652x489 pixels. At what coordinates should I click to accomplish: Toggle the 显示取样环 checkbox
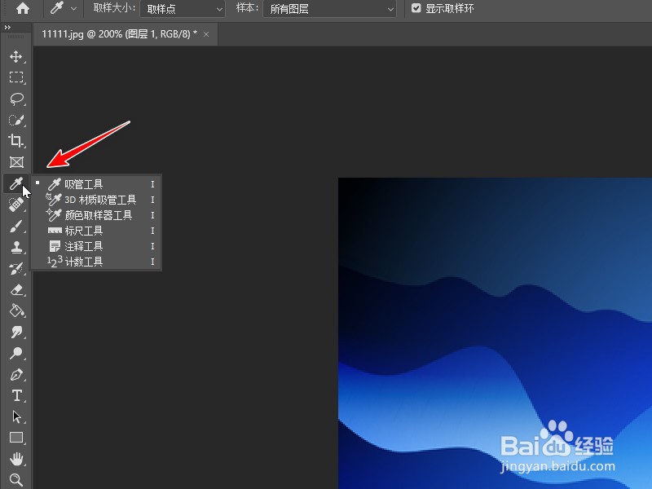(x=416, y=8)
